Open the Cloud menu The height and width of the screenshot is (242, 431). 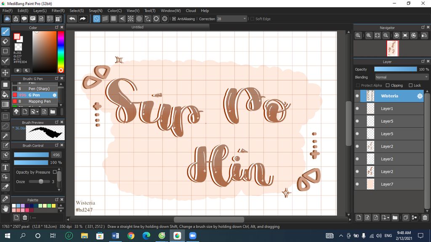191,11
